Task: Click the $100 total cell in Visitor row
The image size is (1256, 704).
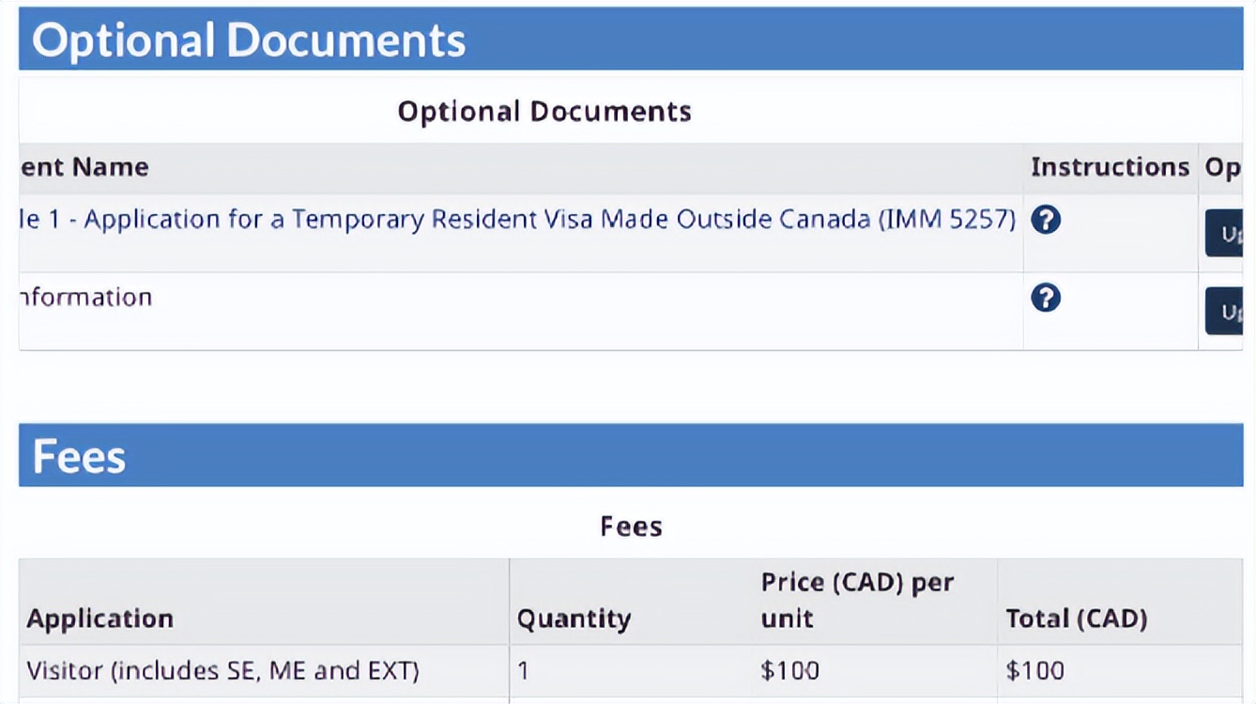Action: [x=1034, y=670]
